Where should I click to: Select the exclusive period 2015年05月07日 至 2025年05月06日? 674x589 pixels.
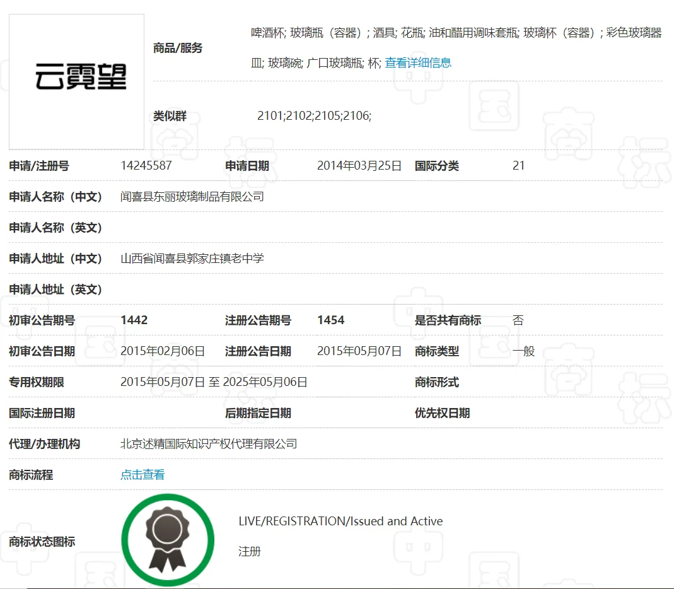(x=214, y=382)
